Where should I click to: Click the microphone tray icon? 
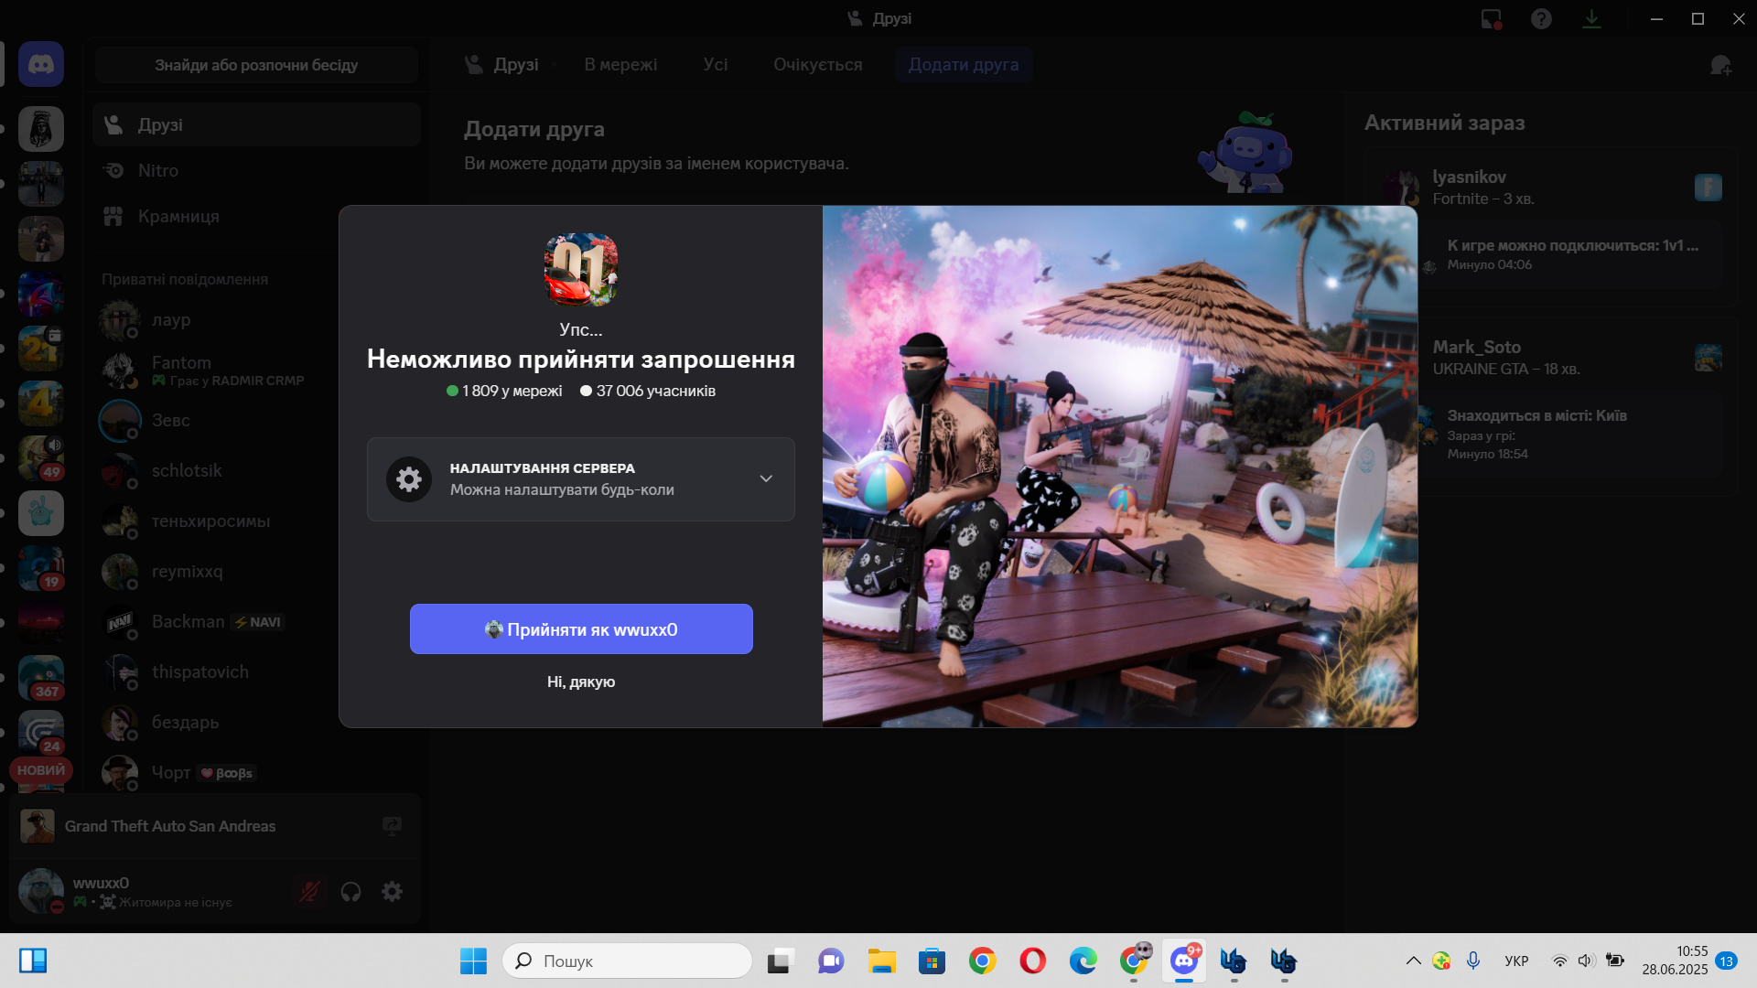pos(1473,961)
